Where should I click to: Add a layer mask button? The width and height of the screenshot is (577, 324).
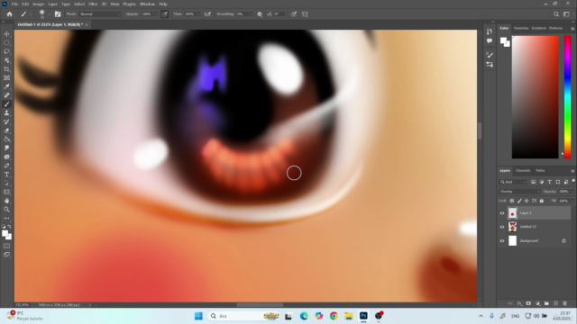click(528, 303)
